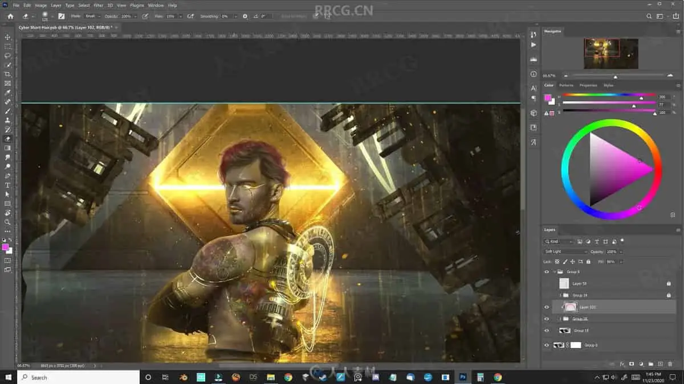The width and height of the screenshot is (684, 384).
Task: Select the Lasso tool
Action: point(7,56)
